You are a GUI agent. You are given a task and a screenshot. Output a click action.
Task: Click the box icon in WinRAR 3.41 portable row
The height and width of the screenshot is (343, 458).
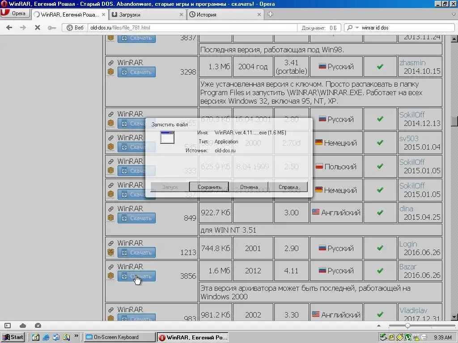[x=110, y=72]
